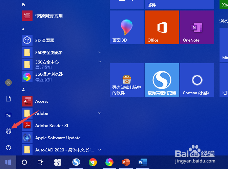Screen dimensions: 228x169
Task: Open the OneNote tile
Action: click(197, 27)
